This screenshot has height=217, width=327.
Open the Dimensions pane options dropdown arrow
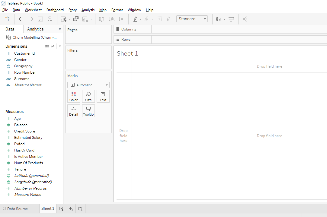point(59,46)
